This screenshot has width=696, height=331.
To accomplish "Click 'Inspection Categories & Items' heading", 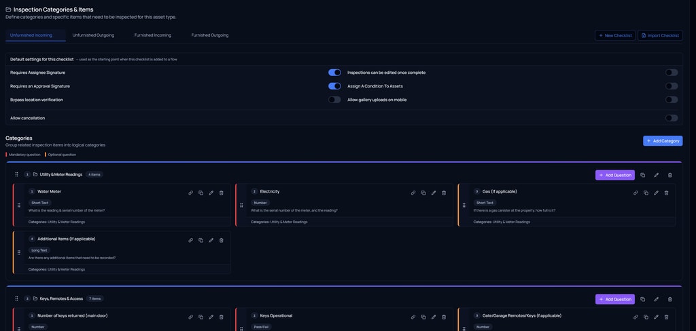I will [53, 9].
